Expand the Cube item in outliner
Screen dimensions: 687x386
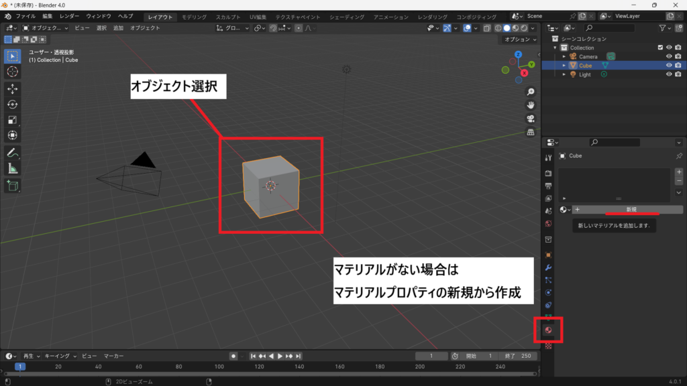[x=564, y=65]
